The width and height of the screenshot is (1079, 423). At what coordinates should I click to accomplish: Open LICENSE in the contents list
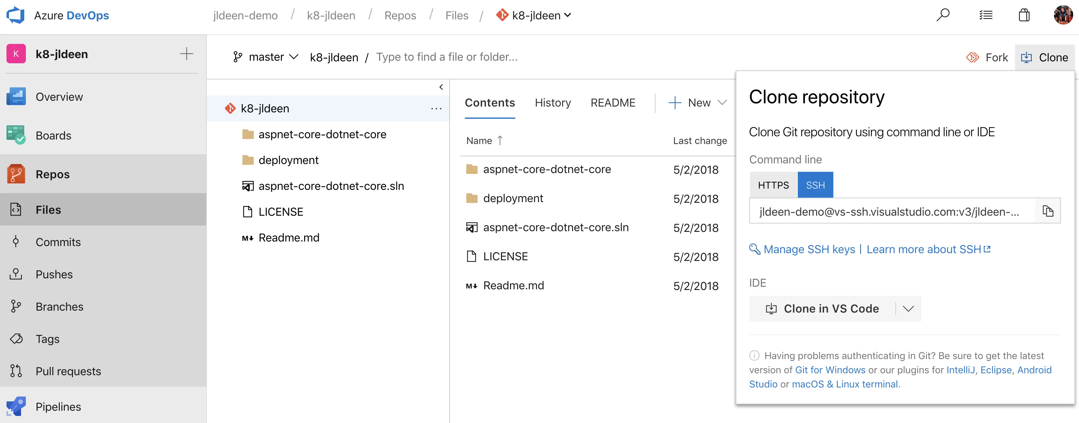505,256
